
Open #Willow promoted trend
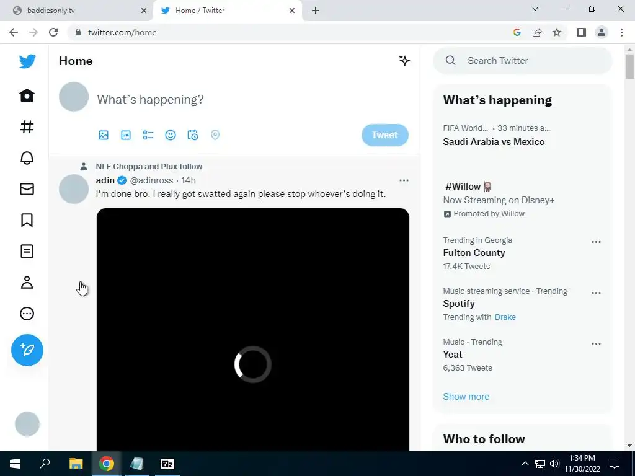(x=463, y=187)
